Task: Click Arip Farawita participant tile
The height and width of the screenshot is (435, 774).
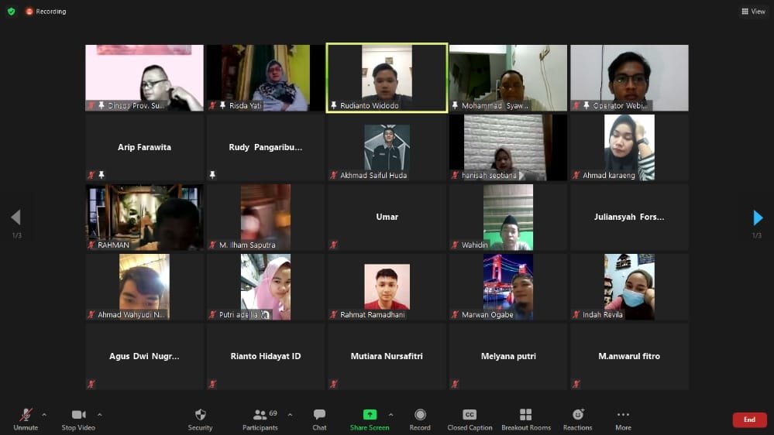Action: pos(144,148)
